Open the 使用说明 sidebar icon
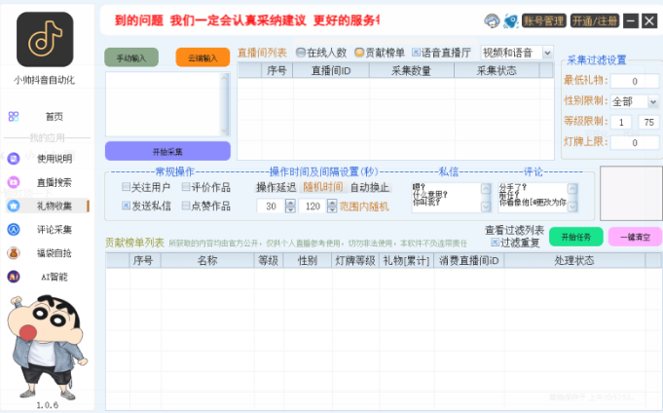 [14, 159]
